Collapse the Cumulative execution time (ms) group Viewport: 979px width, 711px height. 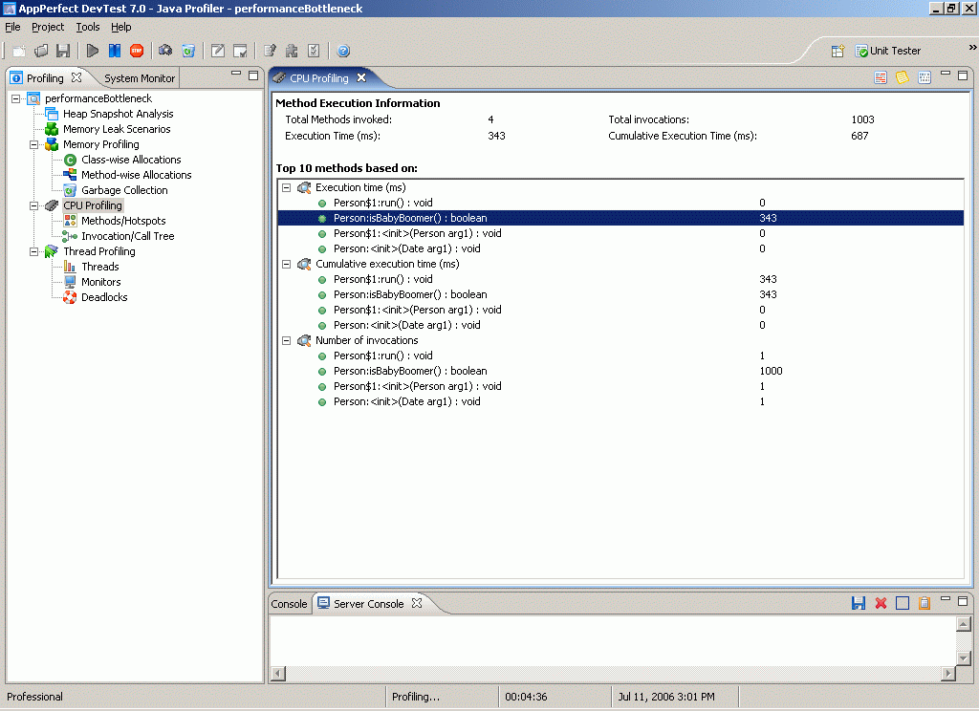coord(287,264)
